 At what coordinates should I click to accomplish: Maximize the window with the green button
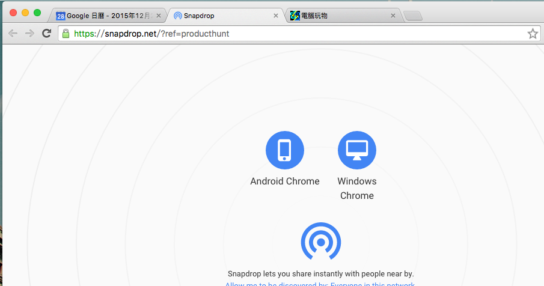[37, 13]
